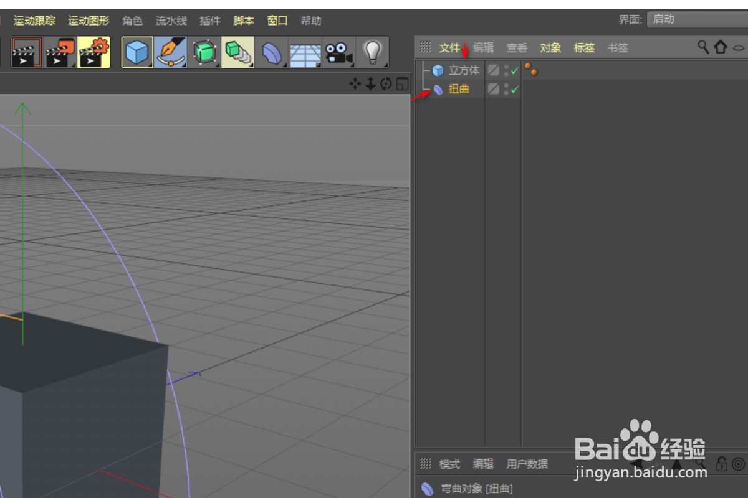Open 角色 menu
Viewport: 748px width, 498px height.
tap(132, 21)
